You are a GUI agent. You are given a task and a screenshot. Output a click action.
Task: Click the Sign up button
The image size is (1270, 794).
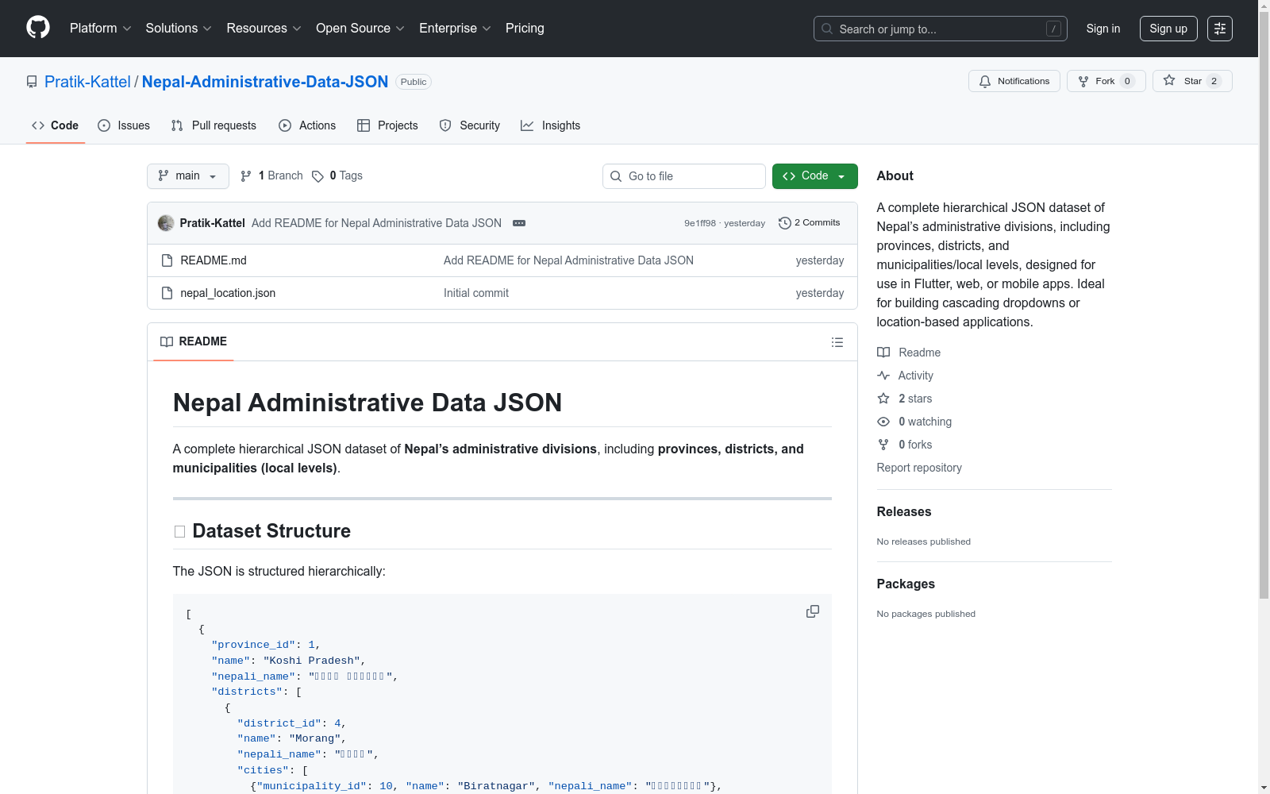pos(1168,29)
